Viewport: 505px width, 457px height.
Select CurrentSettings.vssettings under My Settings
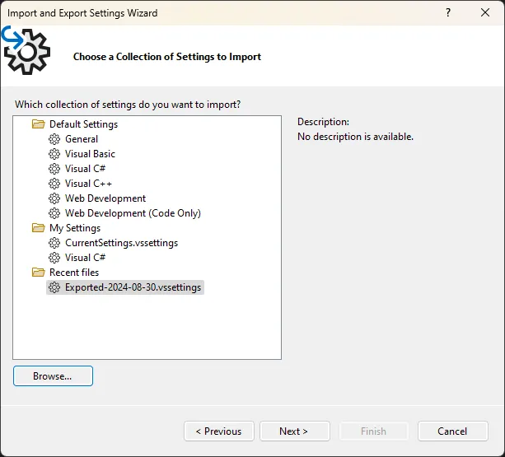[x=121, y=243]
